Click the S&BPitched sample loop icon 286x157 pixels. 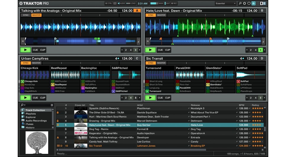pyautogui.click(x=113, y=91)
